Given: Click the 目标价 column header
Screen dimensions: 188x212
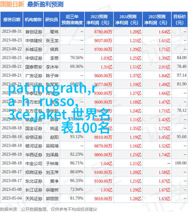Looking at the screenshot, I should click(x=180, y=20).
